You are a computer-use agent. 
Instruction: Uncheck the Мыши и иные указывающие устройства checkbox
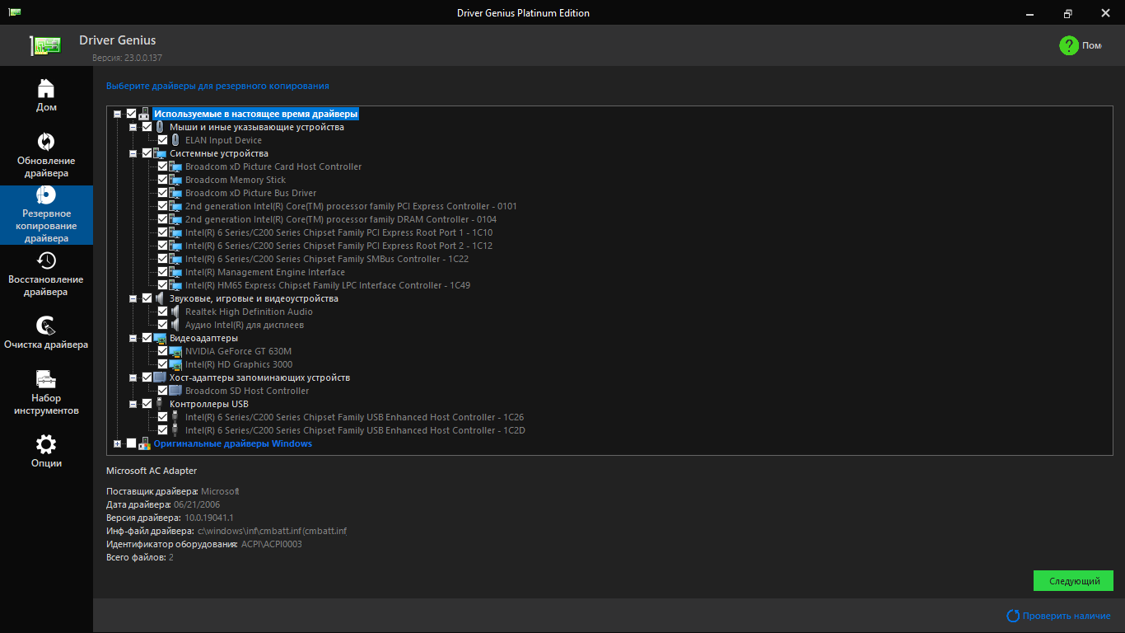click(x=147, y=127)
